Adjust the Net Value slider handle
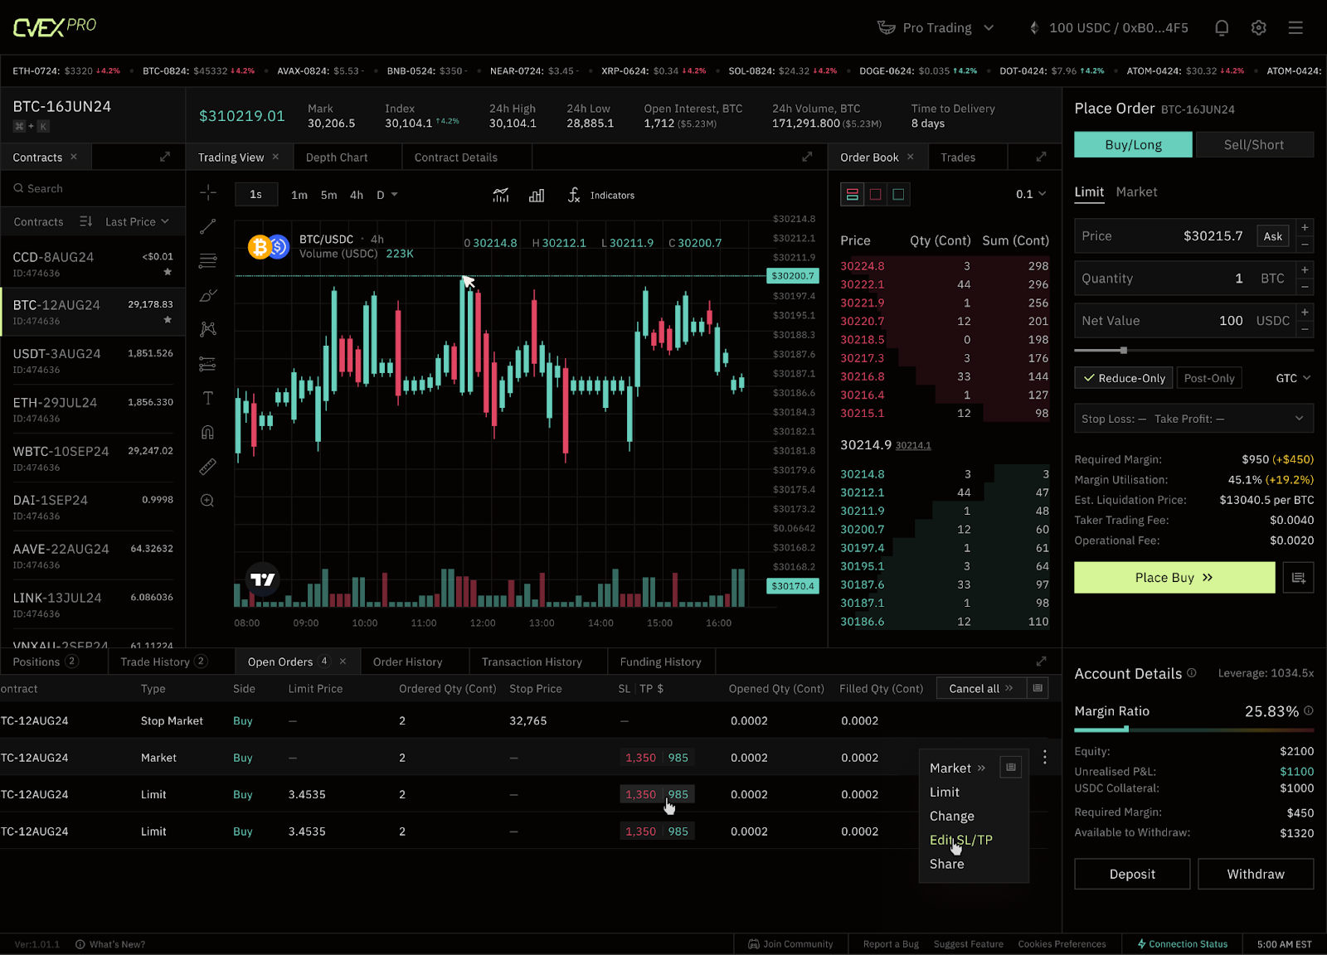 (x=1124, y=351)
